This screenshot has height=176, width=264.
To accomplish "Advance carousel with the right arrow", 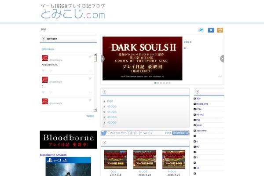I will coord(222,59).
